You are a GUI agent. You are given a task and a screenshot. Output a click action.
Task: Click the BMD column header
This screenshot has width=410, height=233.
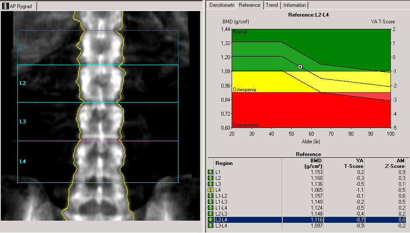point(316,163)
